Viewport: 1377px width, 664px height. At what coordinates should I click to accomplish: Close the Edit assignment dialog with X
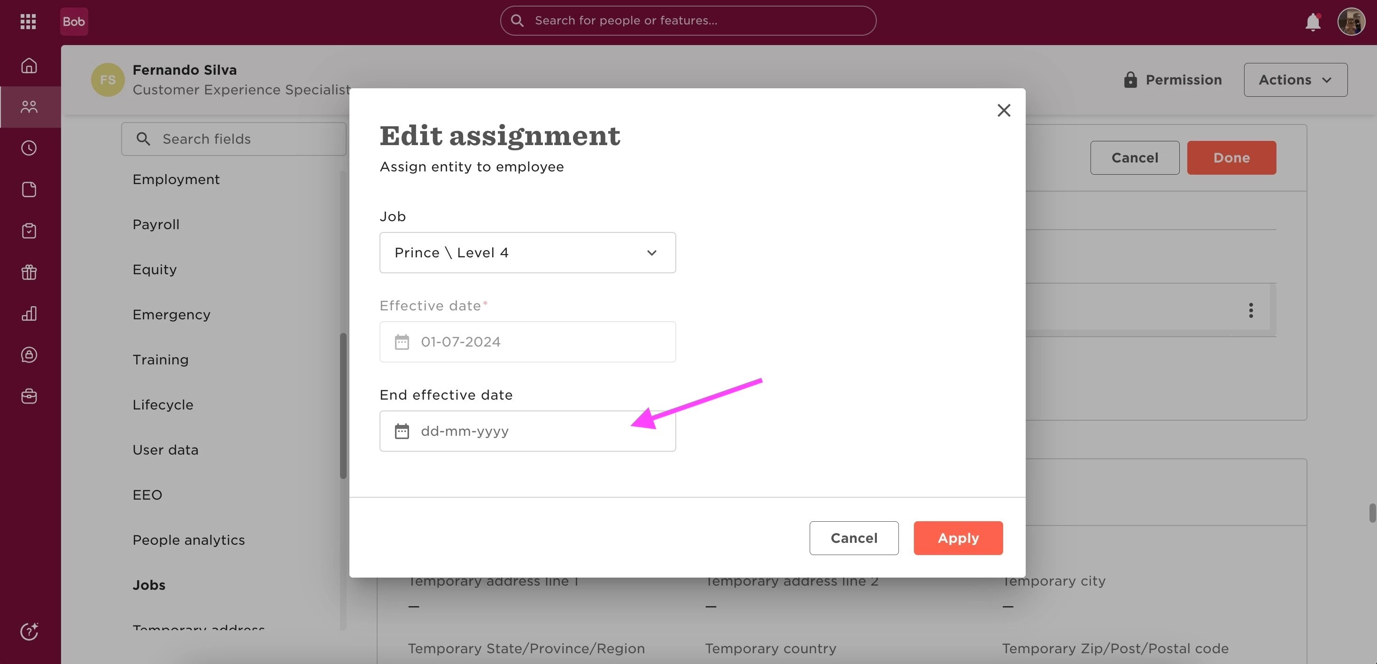pyautogui.click(x=1003, y=110)
